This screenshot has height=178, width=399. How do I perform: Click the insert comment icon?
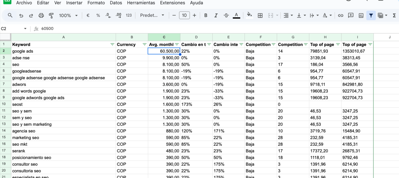coord(351,15)
